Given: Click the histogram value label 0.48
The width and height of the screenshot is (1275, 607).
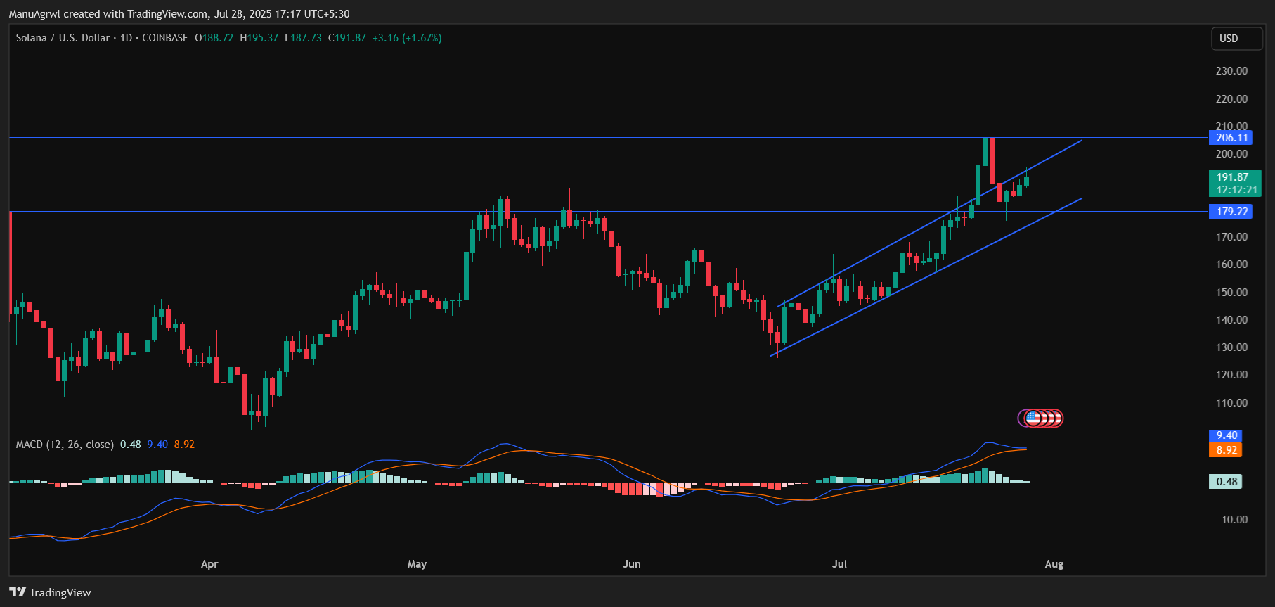Looking at the screenshot, I should (1227, 482).
